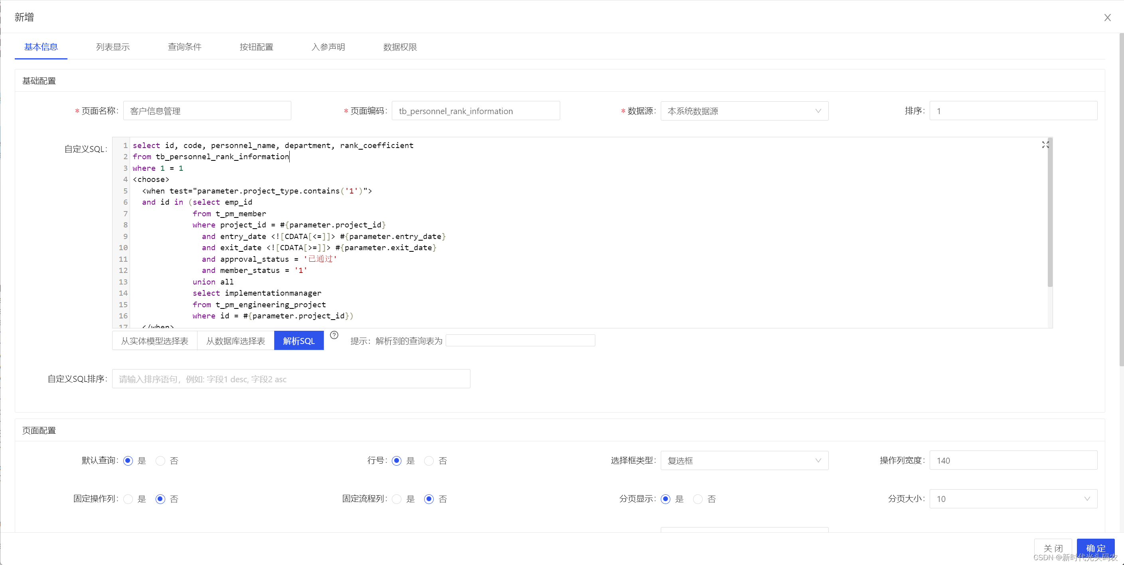Screen dimensions: 1124x565
Task: Select 否 radio for 默认查询
Action: point(160,461)
